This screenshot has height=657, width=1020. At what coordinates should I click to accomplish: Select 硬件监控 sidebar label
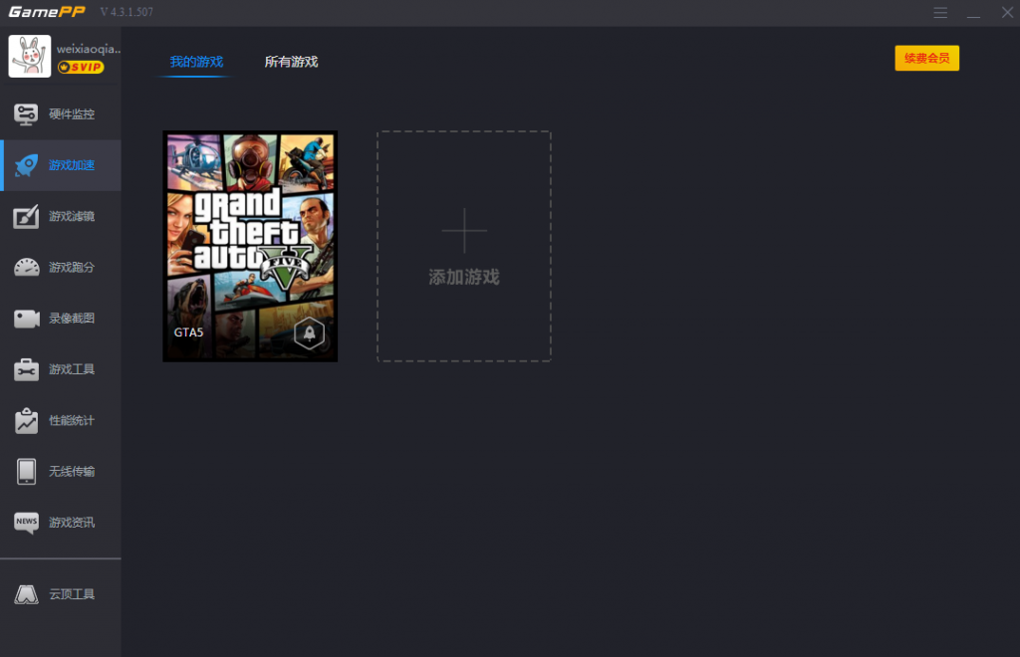[x=72, y=114]
